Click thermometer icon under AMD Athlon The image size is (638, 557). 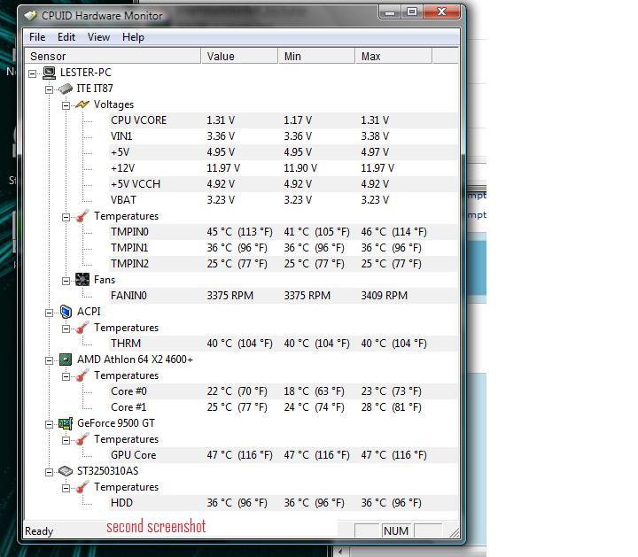[82, 375]
